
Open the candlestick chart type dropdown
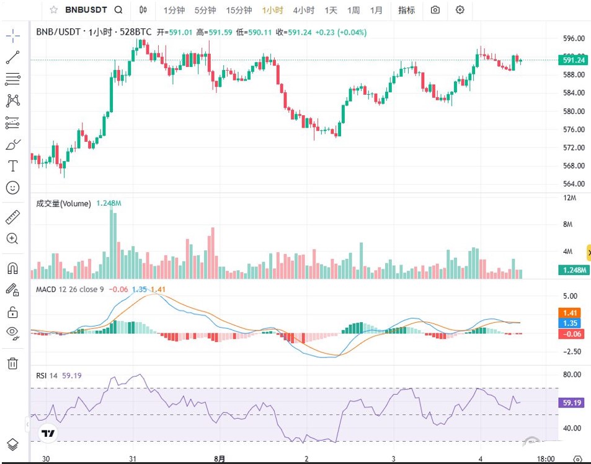pos(143,10)
